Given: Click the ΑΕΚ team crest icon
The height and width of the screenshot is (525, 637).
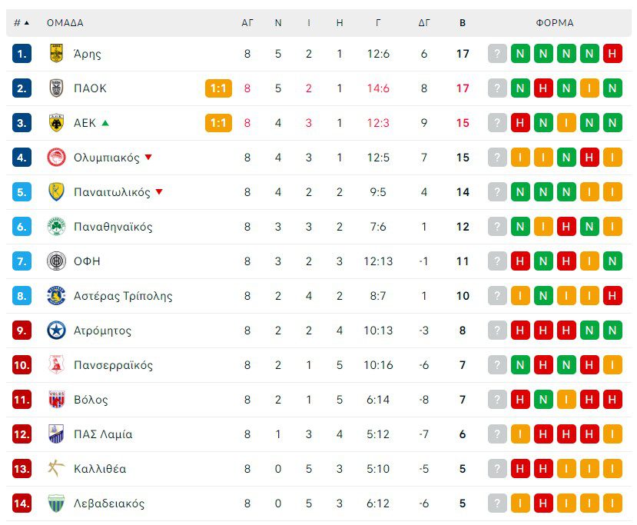Looking at the screenshot, I should tap(56, 123).
